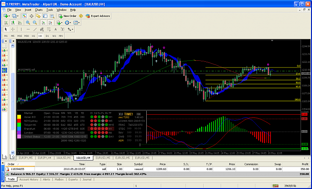Click the left panel scroll-down arrow
Viewport: 312px width, 189px height.
pyautogui.click(x=13, y=153)
